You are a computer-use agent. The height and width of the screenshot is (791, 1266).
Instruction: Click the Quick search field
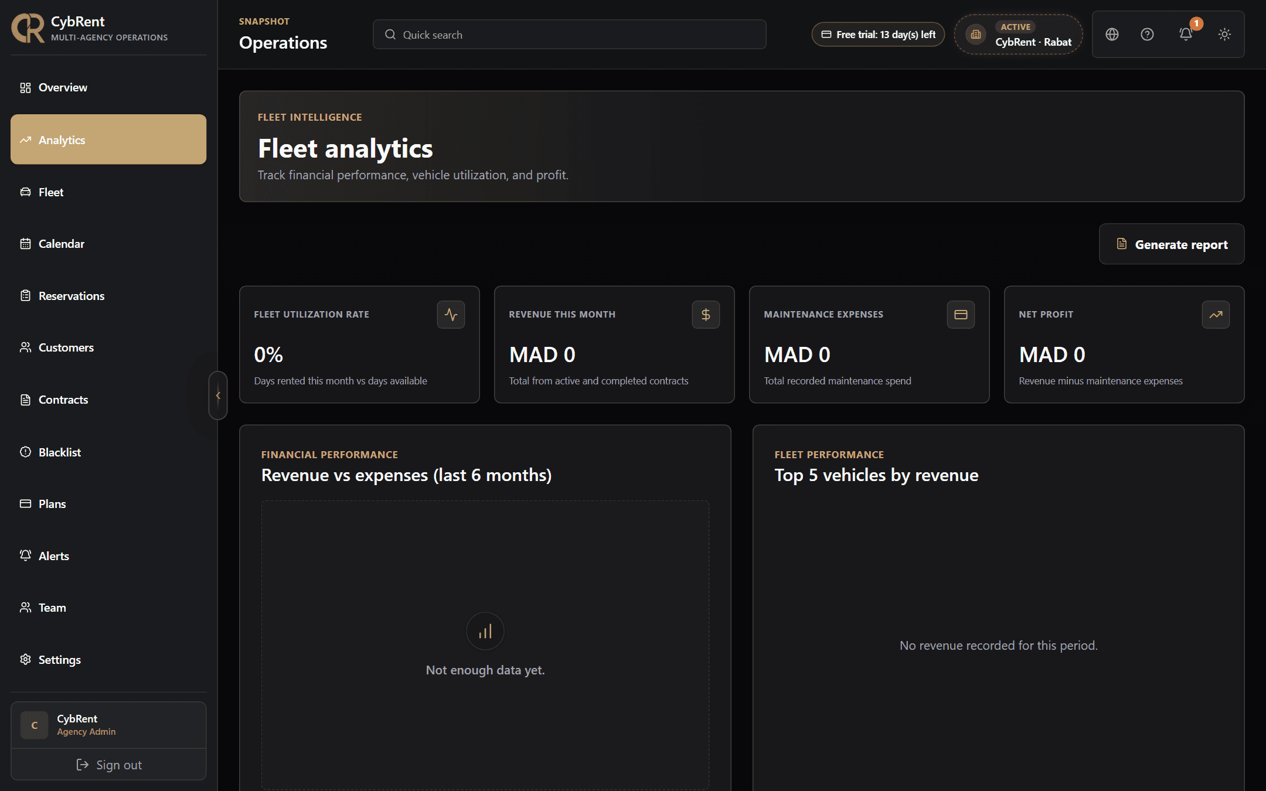[x=569, y=35]
